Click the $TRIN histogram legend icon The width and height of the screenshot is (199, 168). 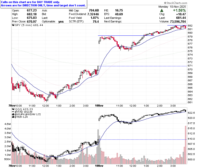click(x=13, y=117)
